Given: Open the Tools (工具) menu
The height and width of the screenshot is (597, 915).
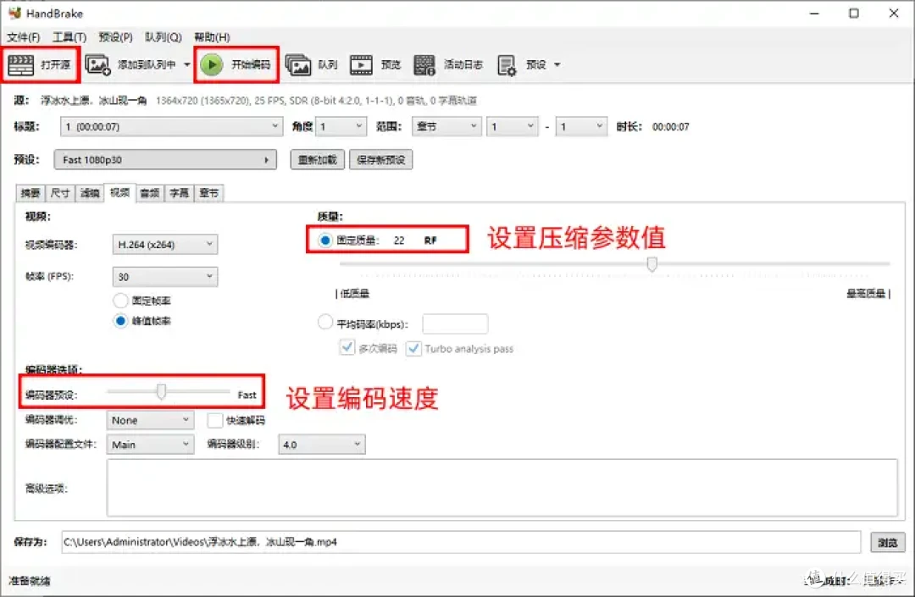Looking at the screenshot, I should point(69,37).
